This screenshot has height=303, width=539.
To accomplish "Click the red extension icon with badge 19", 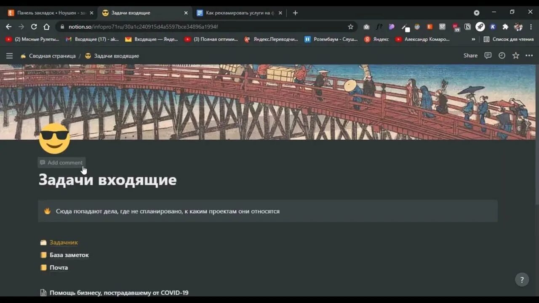I will pos(456,27).
